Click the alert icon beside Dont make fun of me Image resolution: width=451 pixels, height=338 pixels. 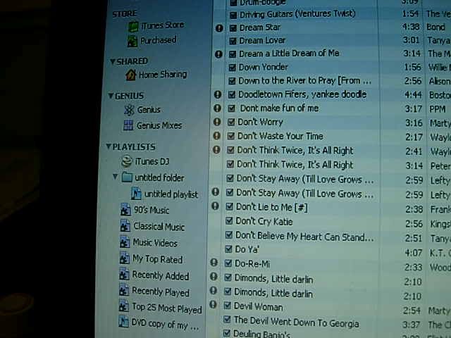(218, 108)
